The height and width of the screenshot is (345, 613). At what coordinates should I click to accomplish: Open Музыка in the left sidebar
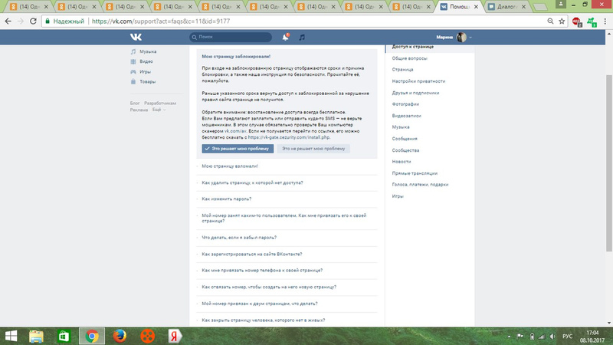click(x=148, y=51)
